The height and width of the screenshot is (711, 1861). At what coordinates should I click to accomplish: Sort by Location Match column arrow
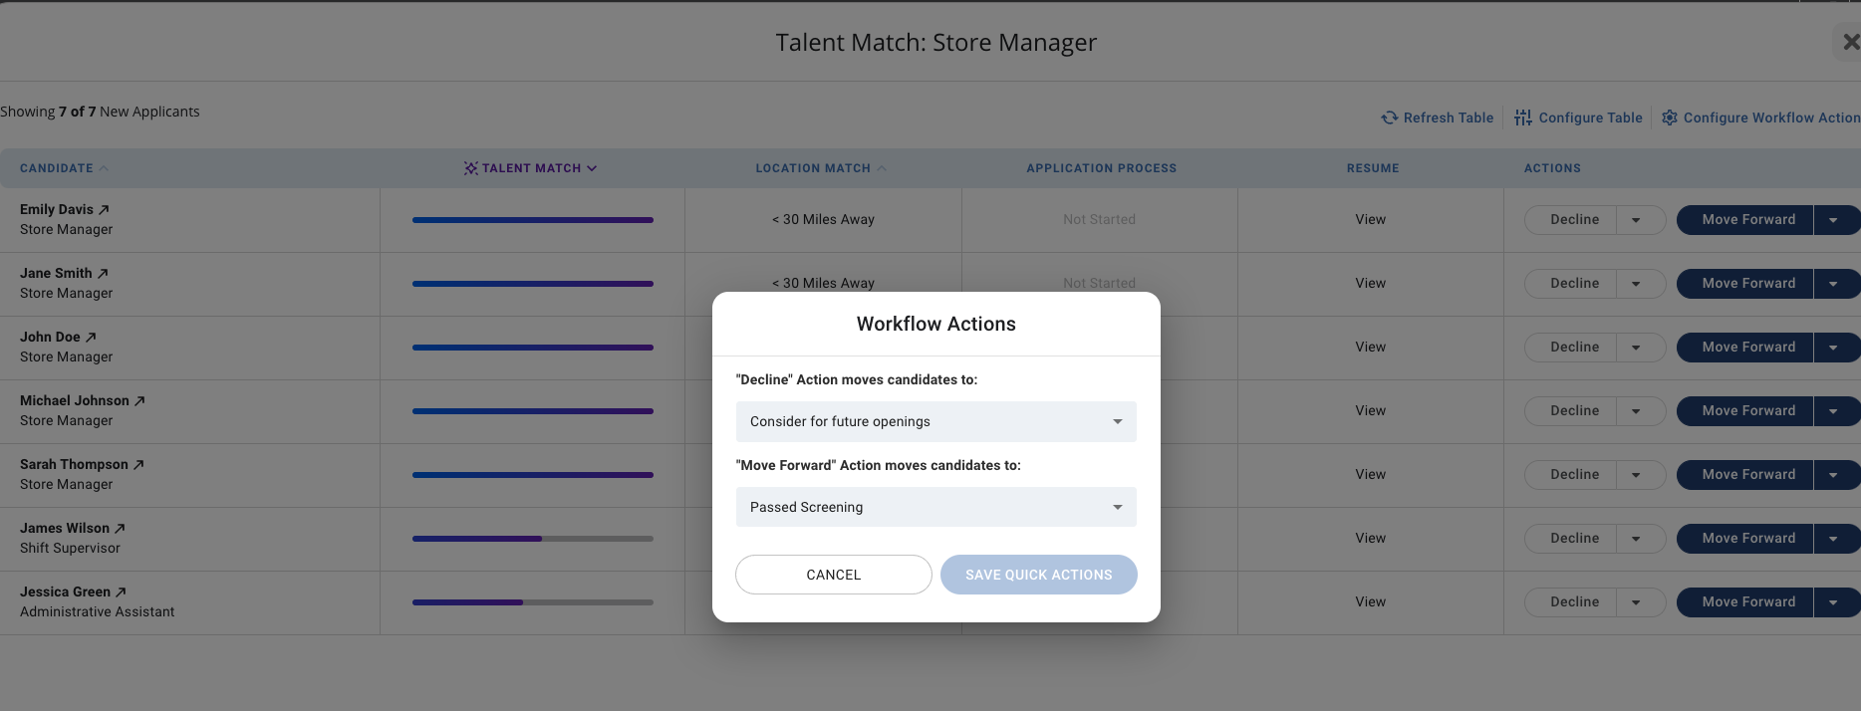pos(881,168)
